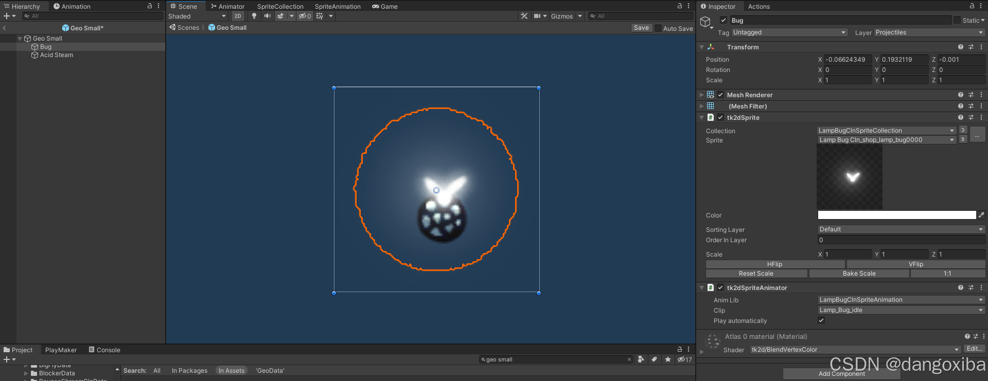Lock the Hierarchy panel
The height and width of the screenshot is (381, 988).
(x=150, y=6)
